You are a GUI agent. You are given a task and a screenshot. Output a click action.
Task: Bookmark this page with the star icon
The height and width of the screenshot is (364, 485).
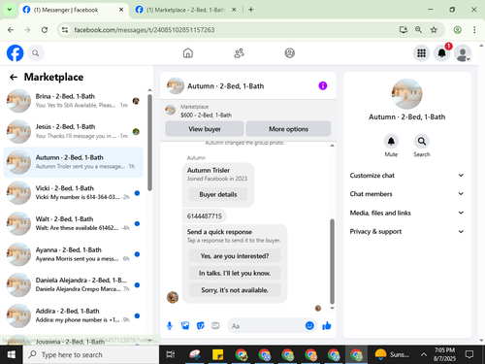coord(434,30)
